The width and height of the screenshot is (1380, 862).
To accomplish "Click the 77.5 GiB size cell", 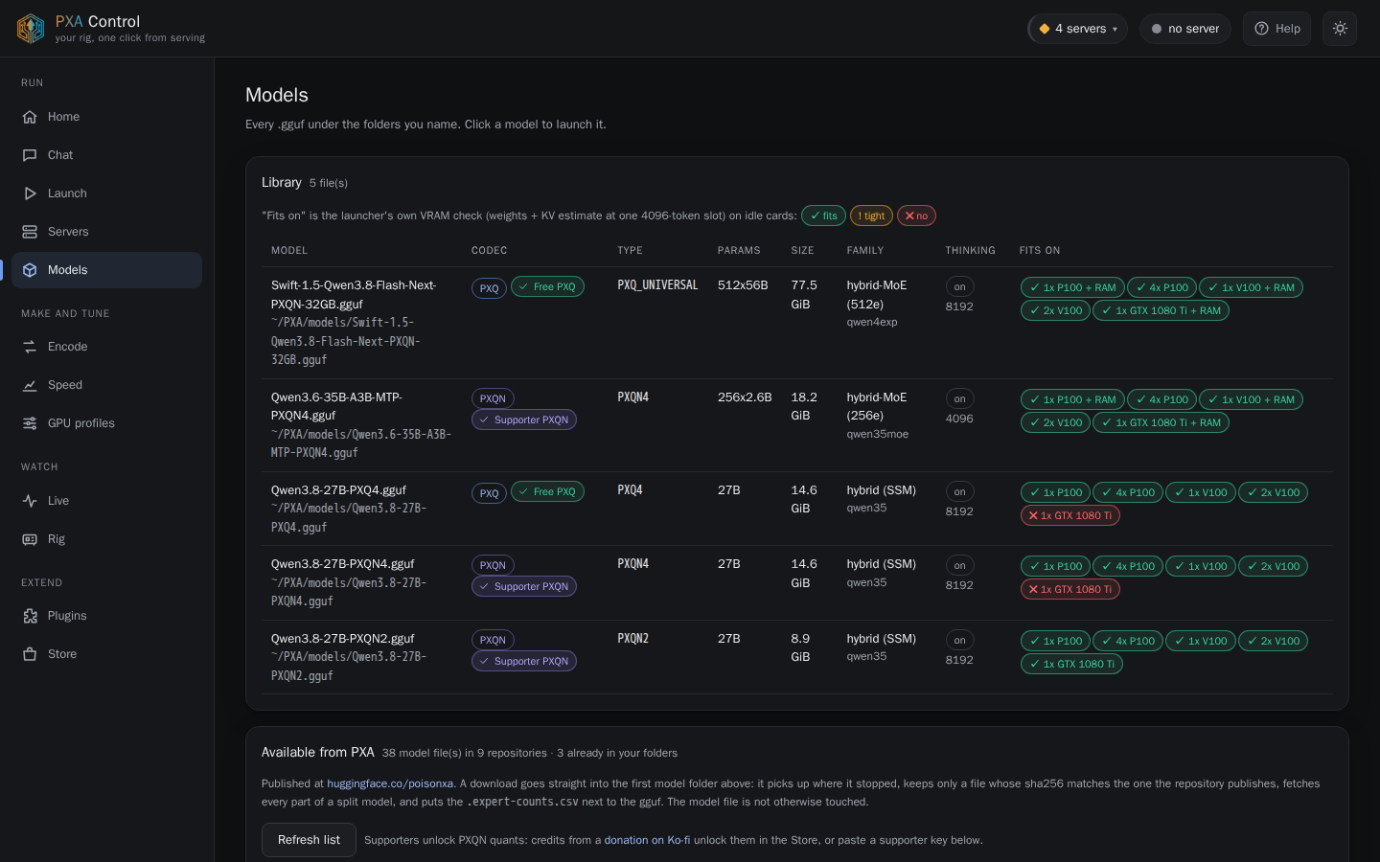I will coord(804,295).
